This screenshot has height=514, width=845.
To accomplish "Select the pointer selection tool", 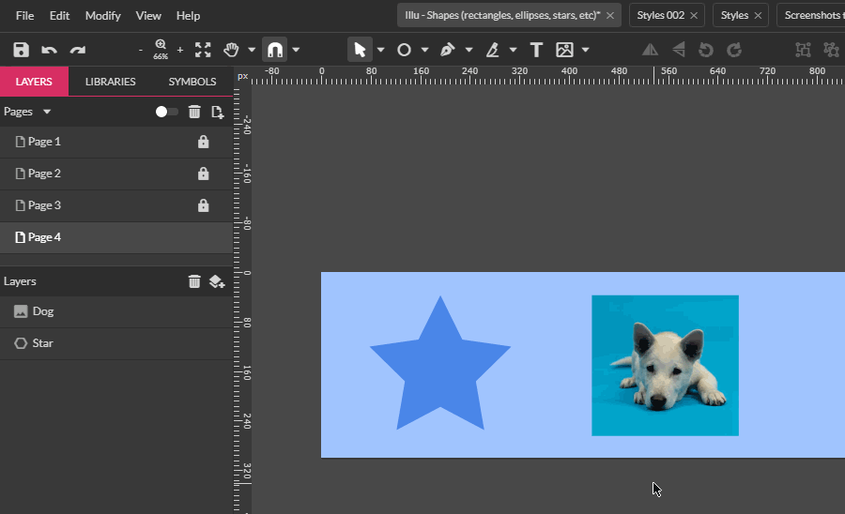I will (360, 50).
